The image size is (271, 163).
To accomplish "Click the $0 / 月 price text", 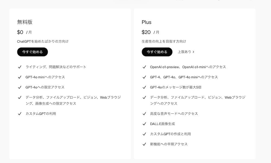I will click(24, 32).
